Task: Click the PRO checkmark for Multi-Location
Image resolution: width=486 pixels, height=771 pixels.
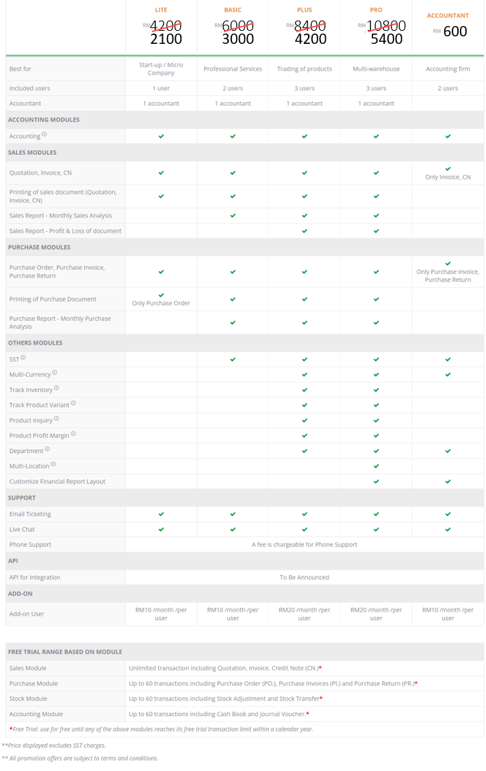Action: 376,466
